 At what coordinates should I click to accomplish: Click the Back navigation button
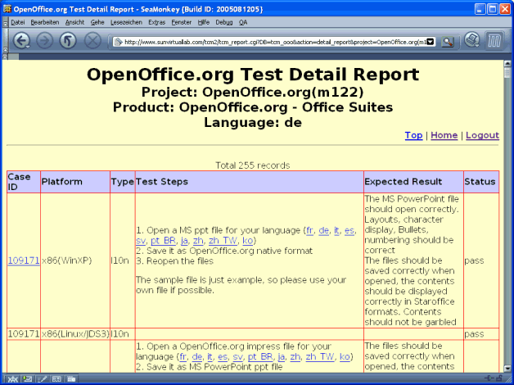pyautogui.click(x=21, y=41)
